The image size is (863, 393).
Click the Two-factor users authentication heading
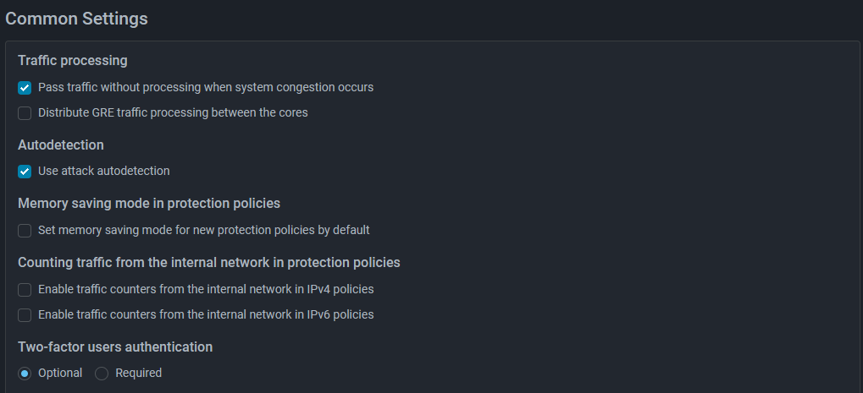click(x=115, y=347)
